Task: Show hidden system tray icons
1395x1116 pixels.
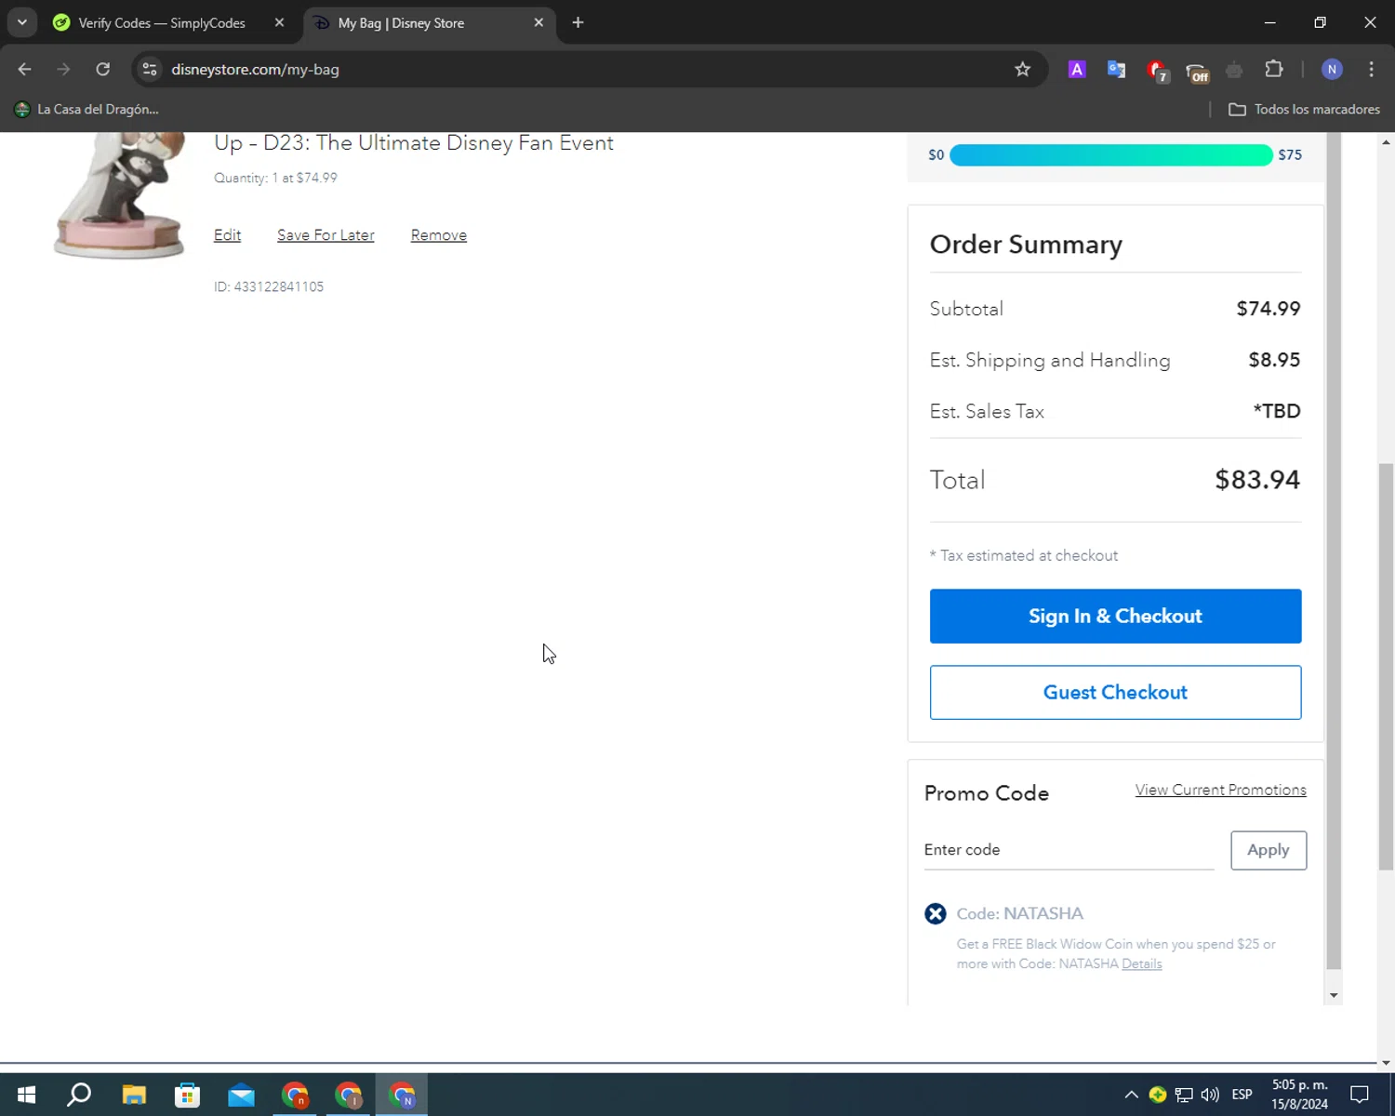Action: (x=1131, y=1095)
